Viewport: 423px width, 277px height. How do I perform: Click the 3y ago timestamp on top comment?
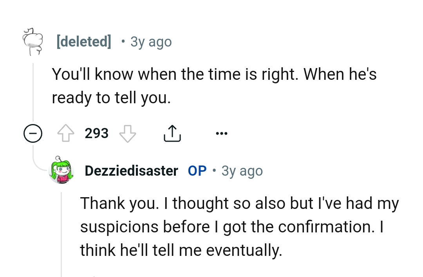point(151,41)
